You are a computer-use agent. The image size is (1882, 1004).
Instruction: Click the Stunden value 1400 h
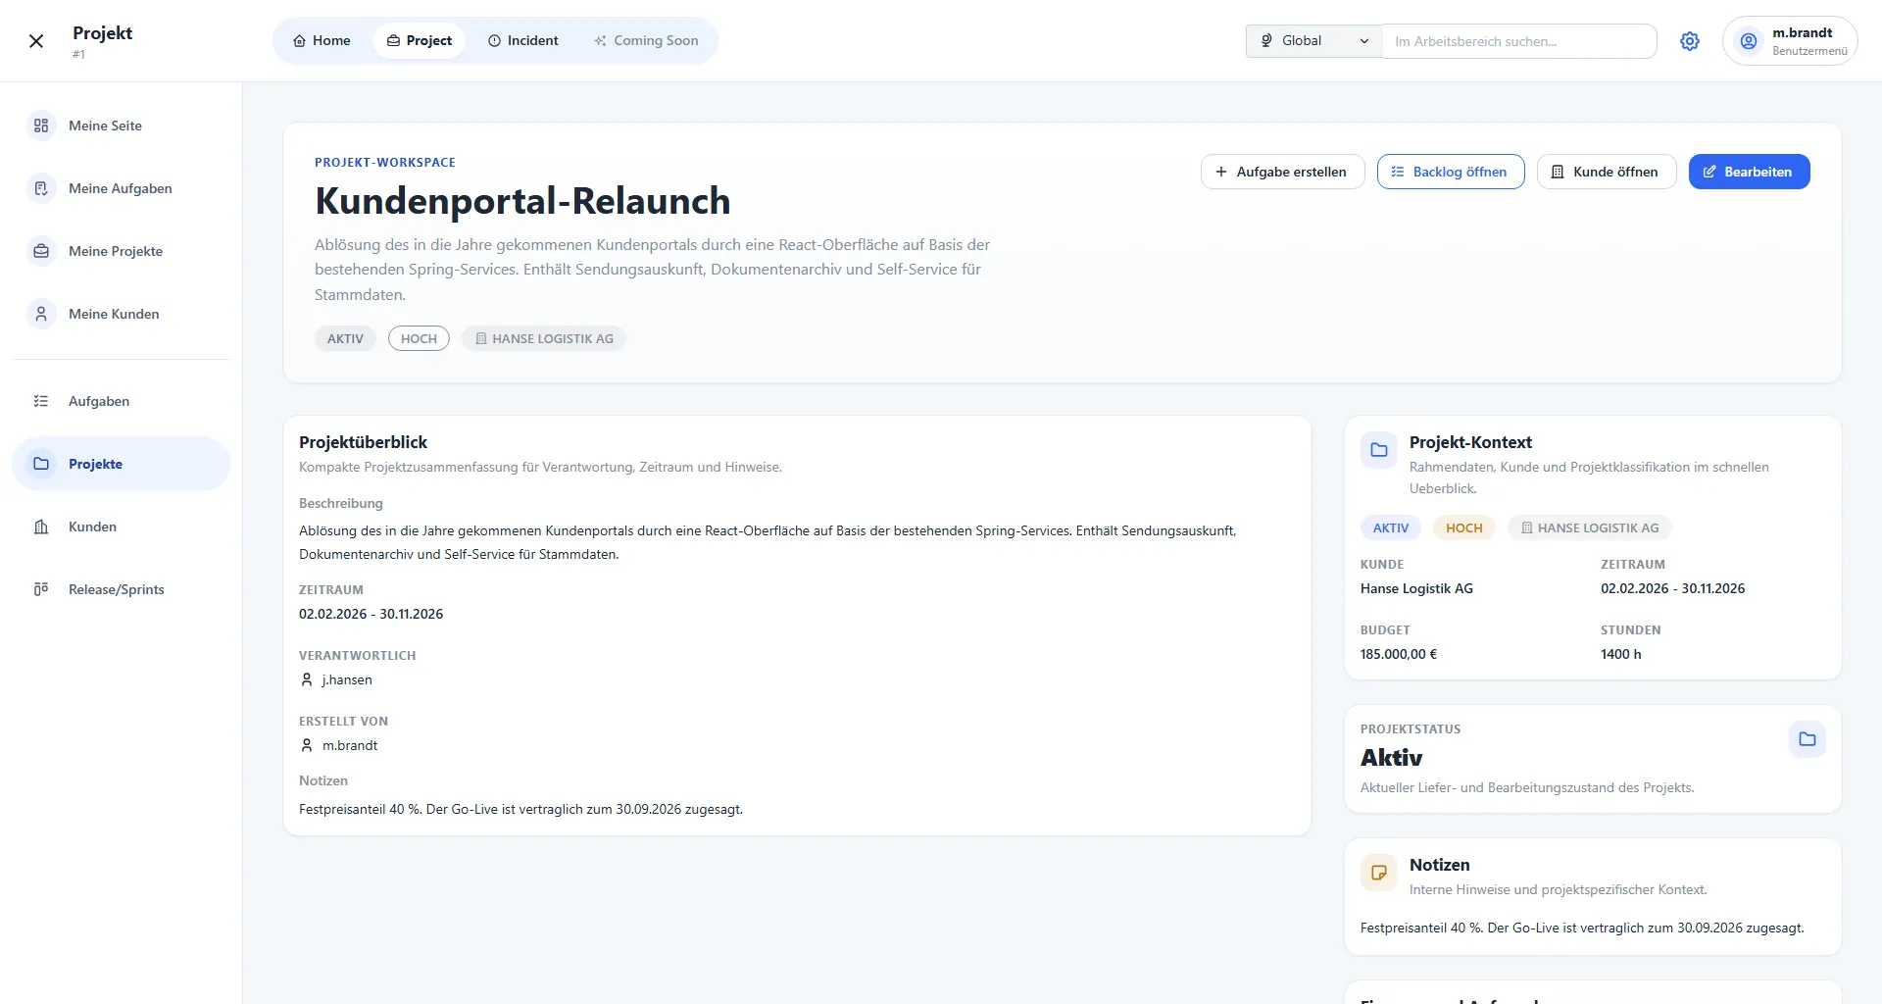(1621, 654)
